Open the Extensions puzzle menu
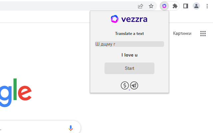This screenshot has width=213, height=133. 175,6
